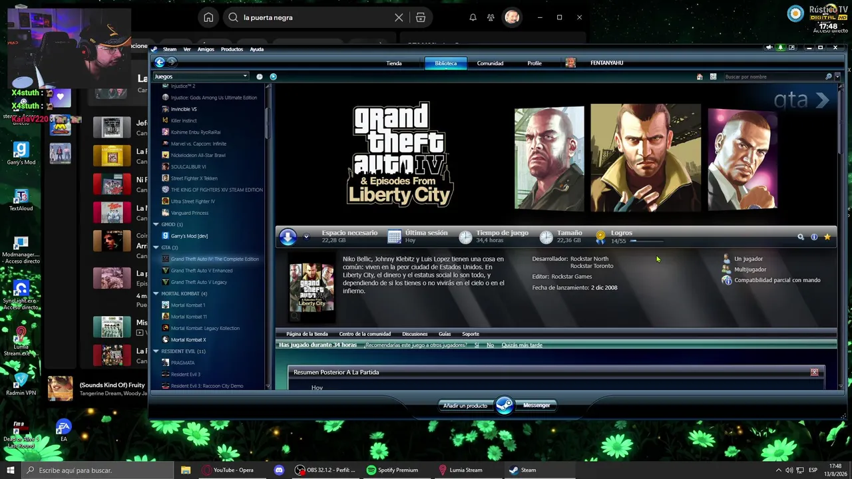
Task: Open the Productos menu
Action: [x=232, y=49]
